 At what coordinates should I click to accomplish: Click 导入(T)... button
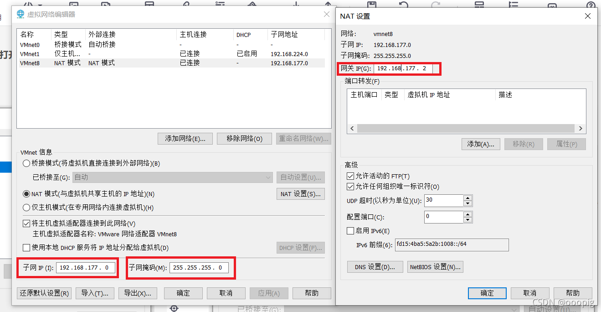click(95, 293)
